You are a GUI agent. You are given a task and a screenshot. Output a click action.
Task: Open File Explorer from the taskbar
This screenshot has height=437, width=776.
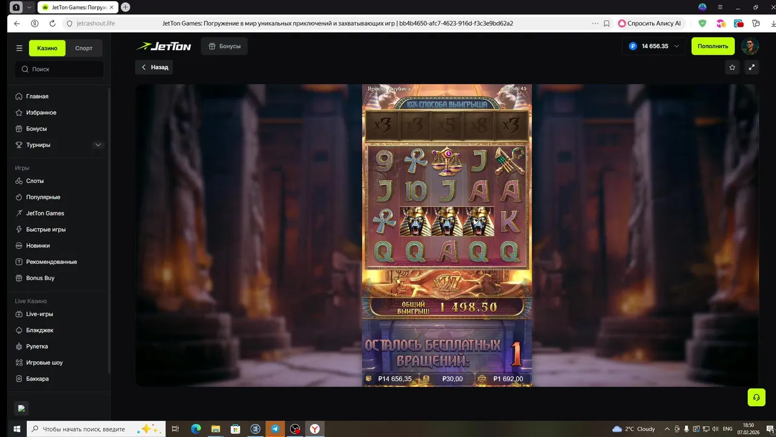click(215, 429)
